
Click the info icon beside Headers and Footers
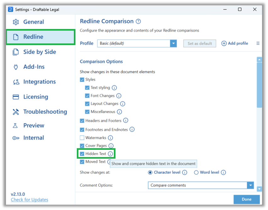tap(126, 120)
